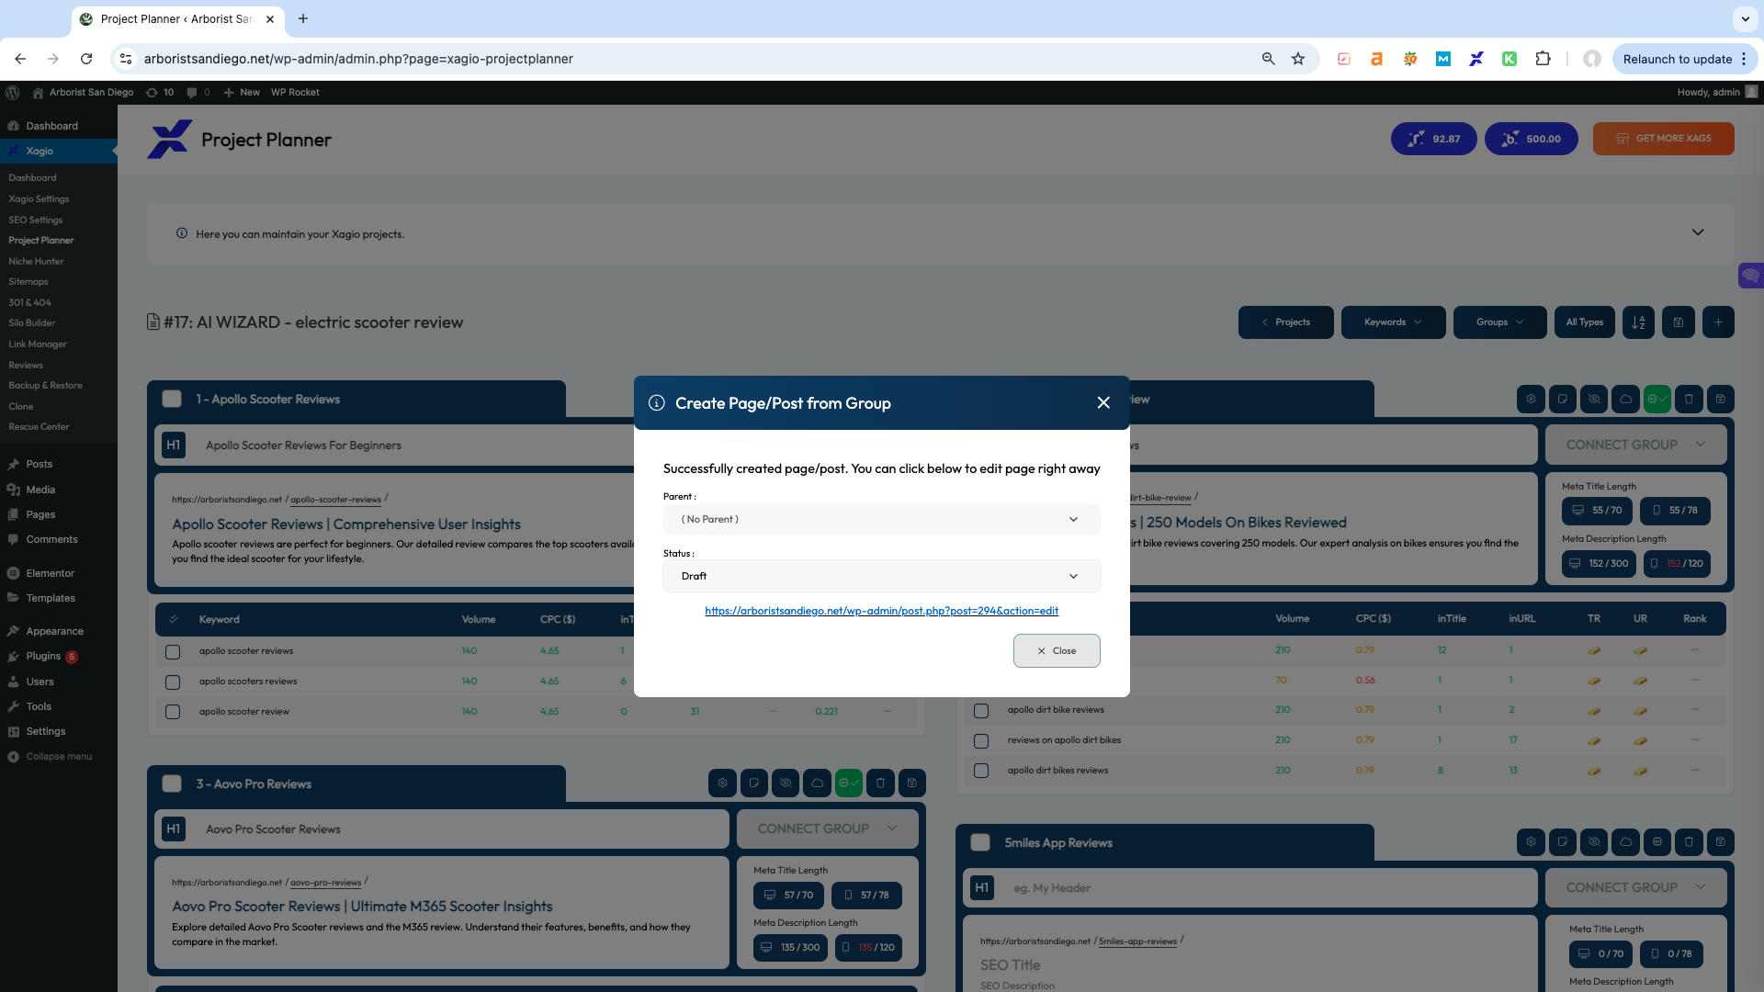
Task: Save top-right dirt bike group via disk icon
Action: click(x=1720, y=399)
